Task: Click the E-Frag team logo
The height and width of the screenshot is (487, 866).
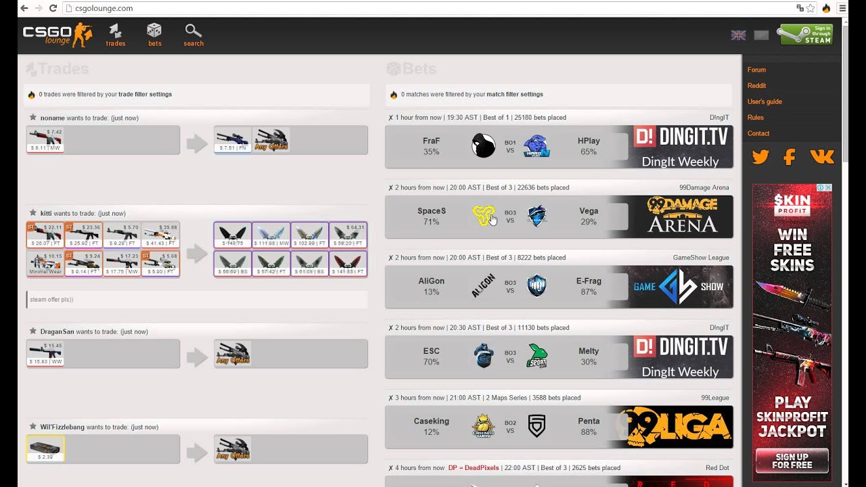Action: (537, 286)
